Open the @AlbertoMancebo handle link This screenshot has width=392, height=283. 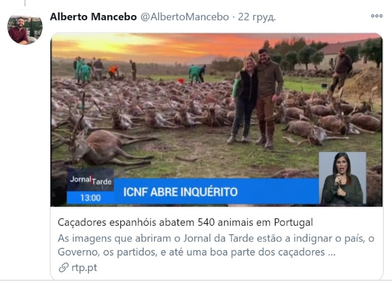point(184,17)
